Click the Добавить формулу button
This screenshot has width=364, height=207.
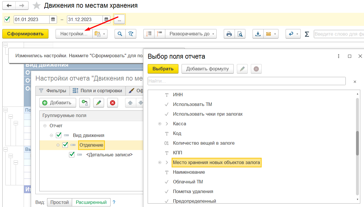[x=208, y=69]
